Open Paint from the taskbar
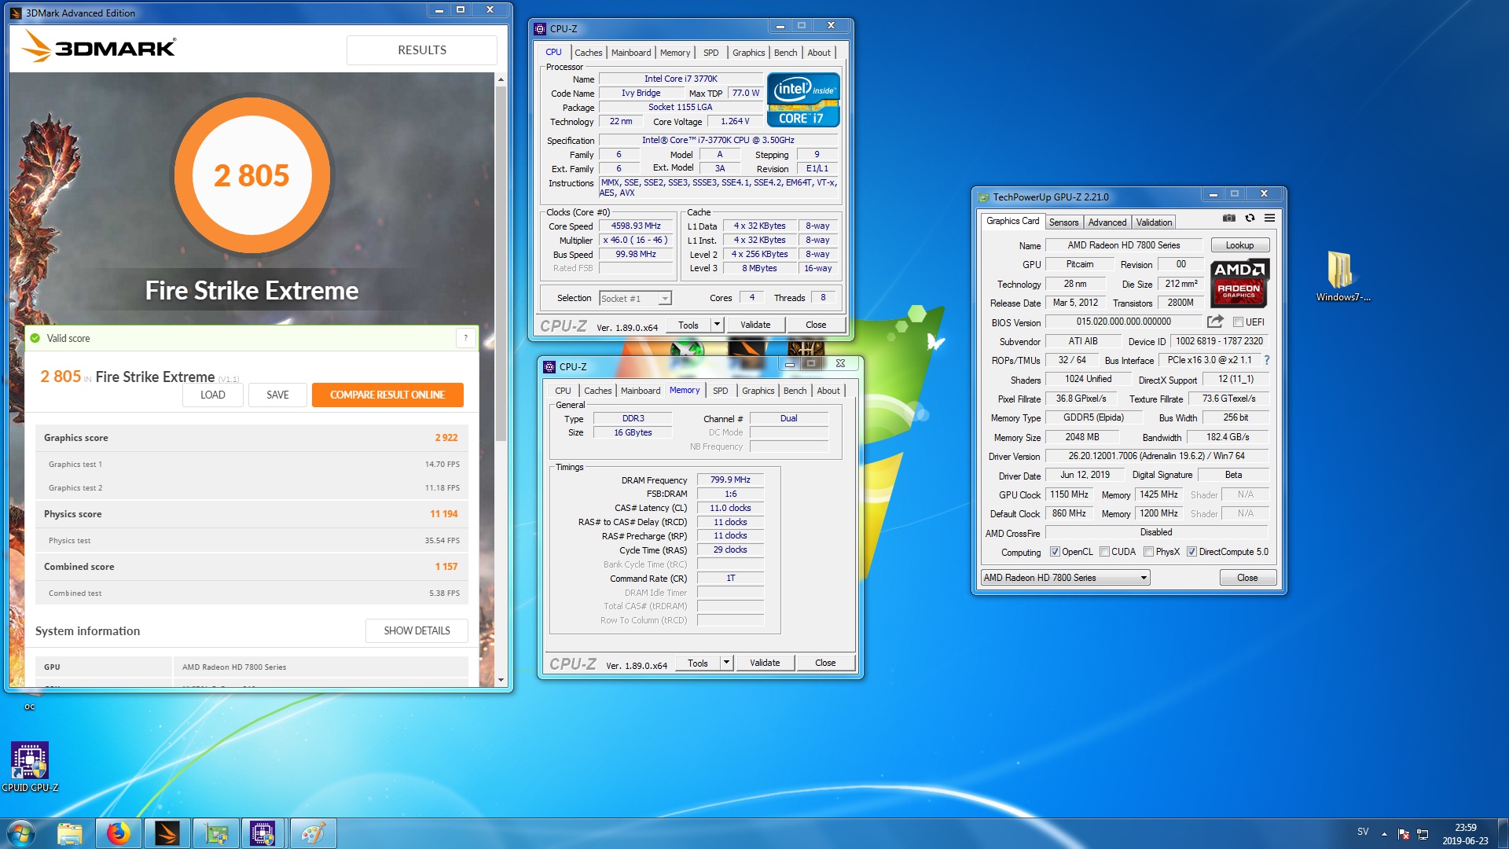The image size is (1509, 849). coord(313,833)
